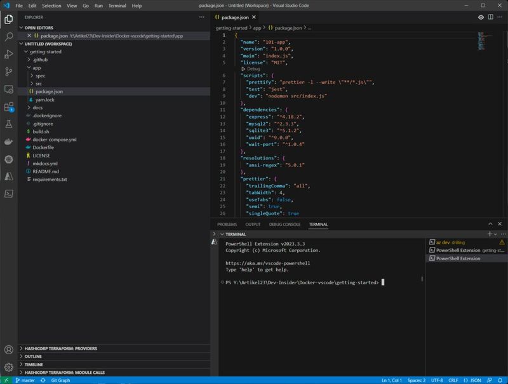Image resolution: width=508 pixels, height=384 pixels.
Task: Close the package.json editor tab
Action: (x=254, y=17)
